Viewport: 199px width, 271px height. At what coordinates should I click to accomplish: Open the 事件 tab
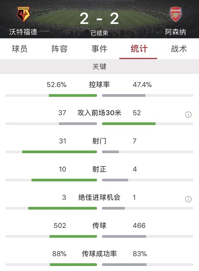tap(99, 49)
